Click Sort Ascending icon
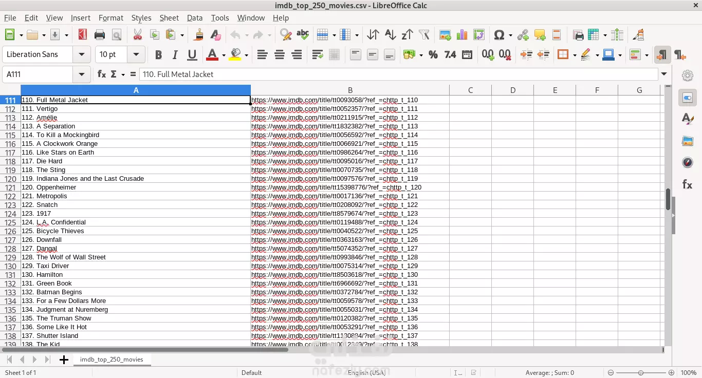702x378 pixels. click(390, 35)
